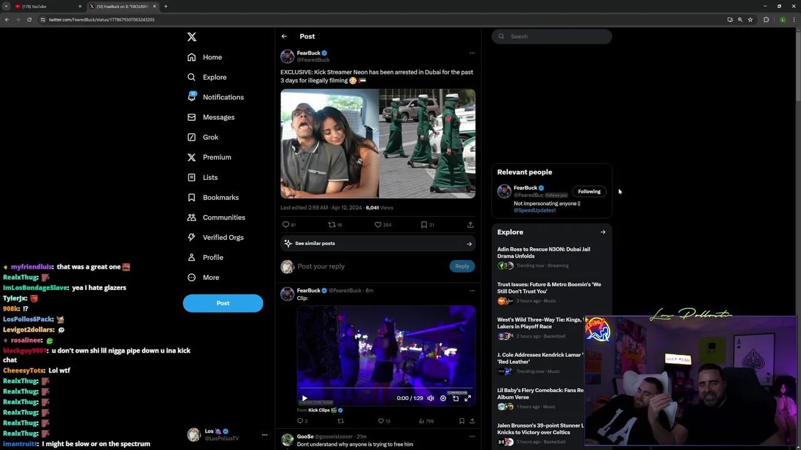Repost the Clip reply
This screenshot has width=801, height=450.
pos(340,421)
